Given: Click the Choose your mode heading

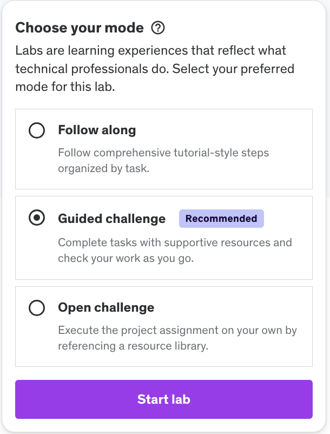Looking at the screenshot, I should point(80,28).
